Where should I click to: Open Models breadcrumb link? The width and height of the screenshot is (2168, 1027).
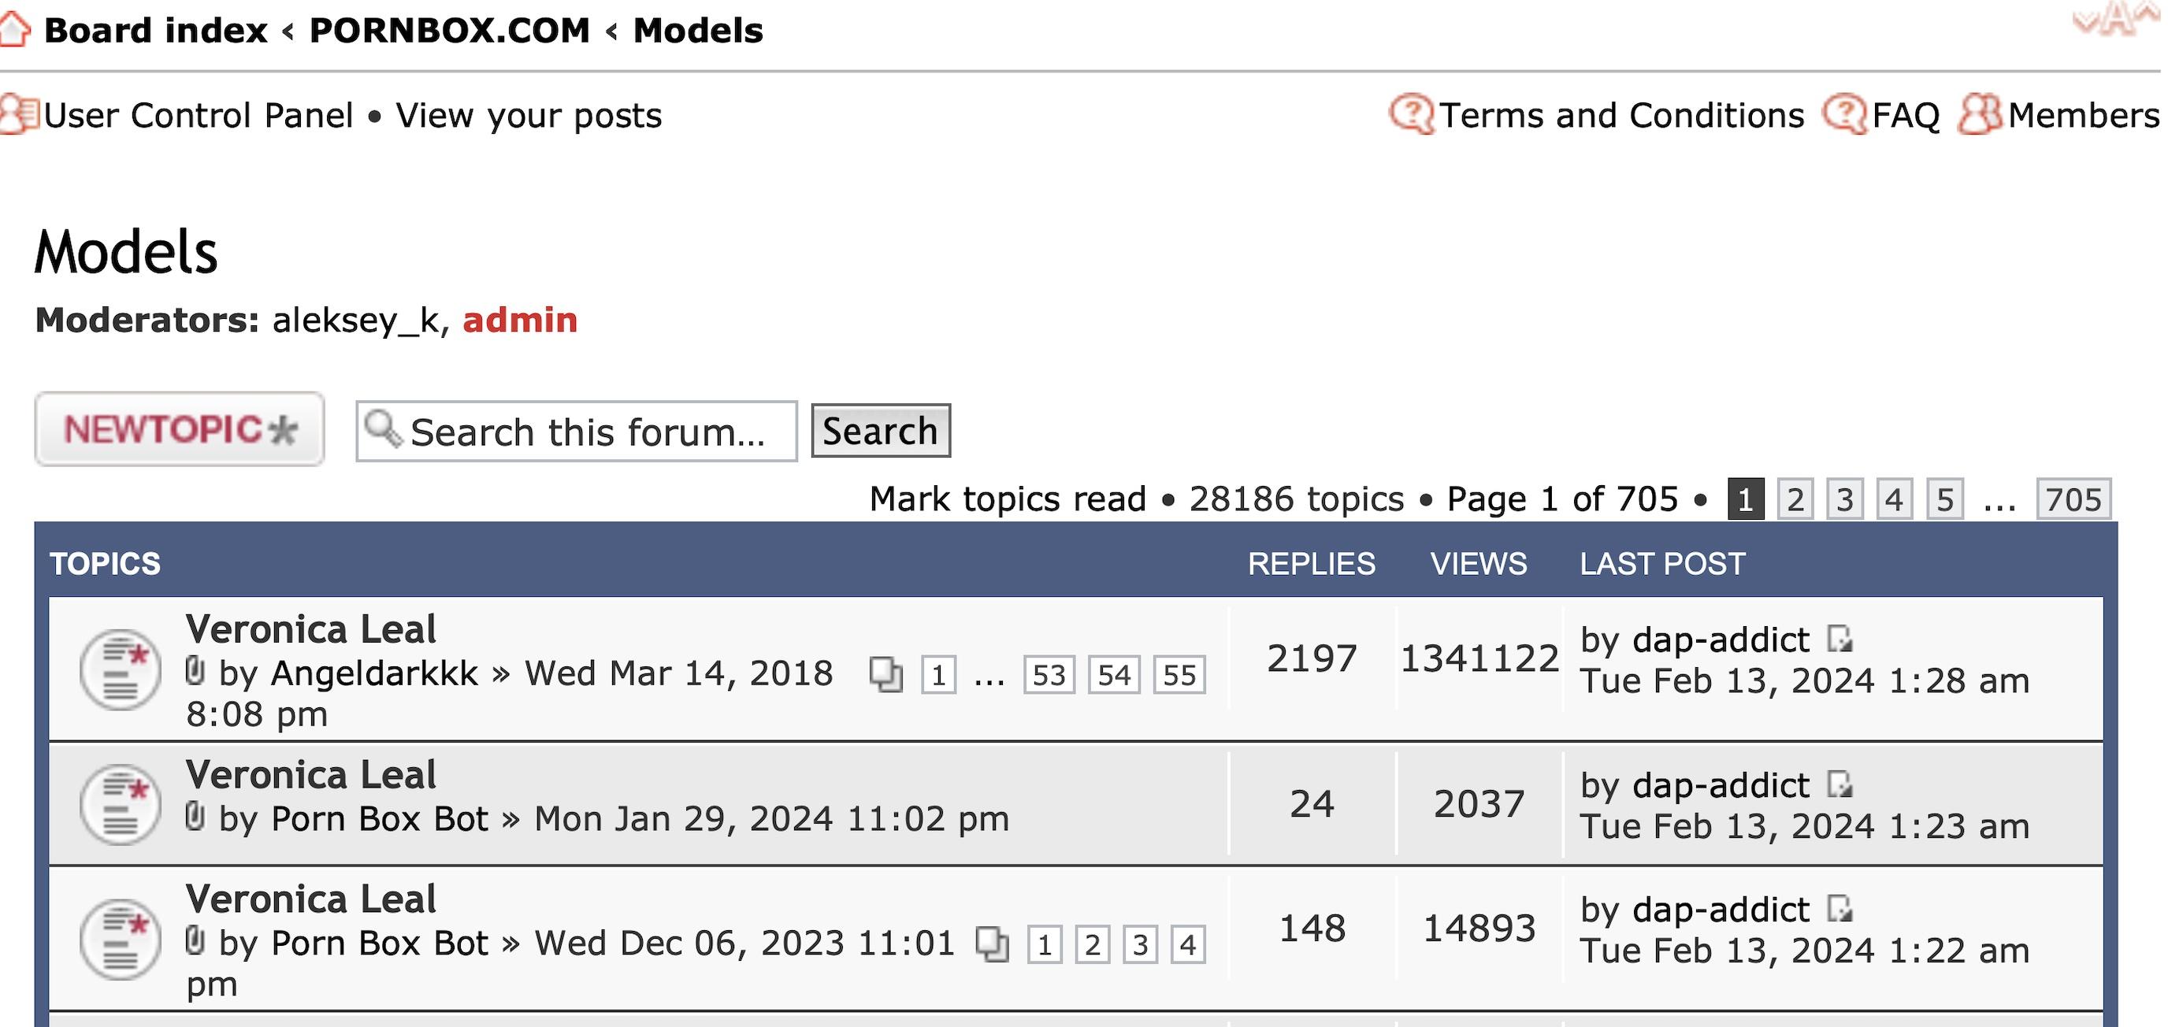tap(698, 32)
